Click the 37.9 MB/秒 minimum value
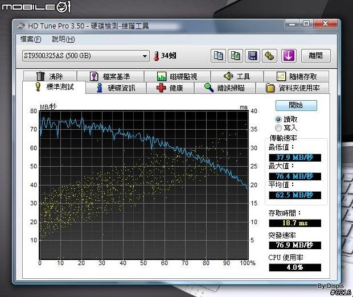 click(295, 158)
